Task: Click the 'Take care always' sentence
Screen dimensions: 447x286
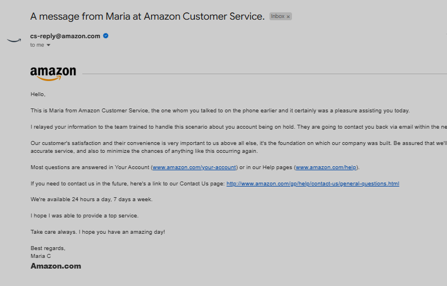Action: click(98, 232)
